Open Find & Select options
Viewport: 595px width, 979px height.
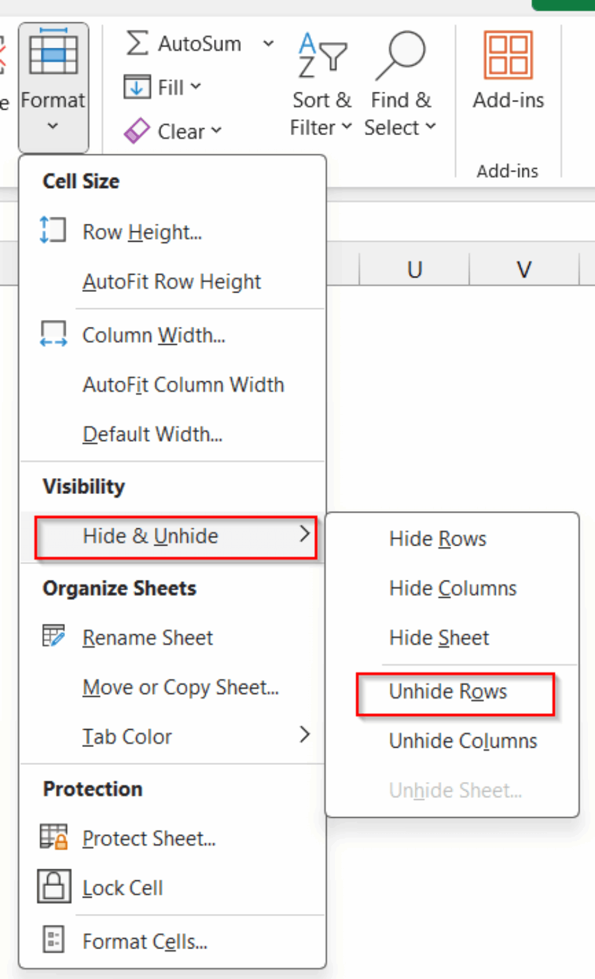pyautogui.click(x=400, y=83)
